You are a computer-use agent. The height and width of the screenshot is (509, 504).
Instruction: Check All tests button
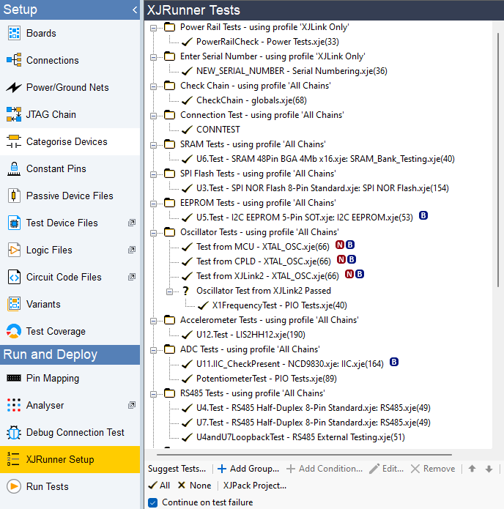point(159,486)
